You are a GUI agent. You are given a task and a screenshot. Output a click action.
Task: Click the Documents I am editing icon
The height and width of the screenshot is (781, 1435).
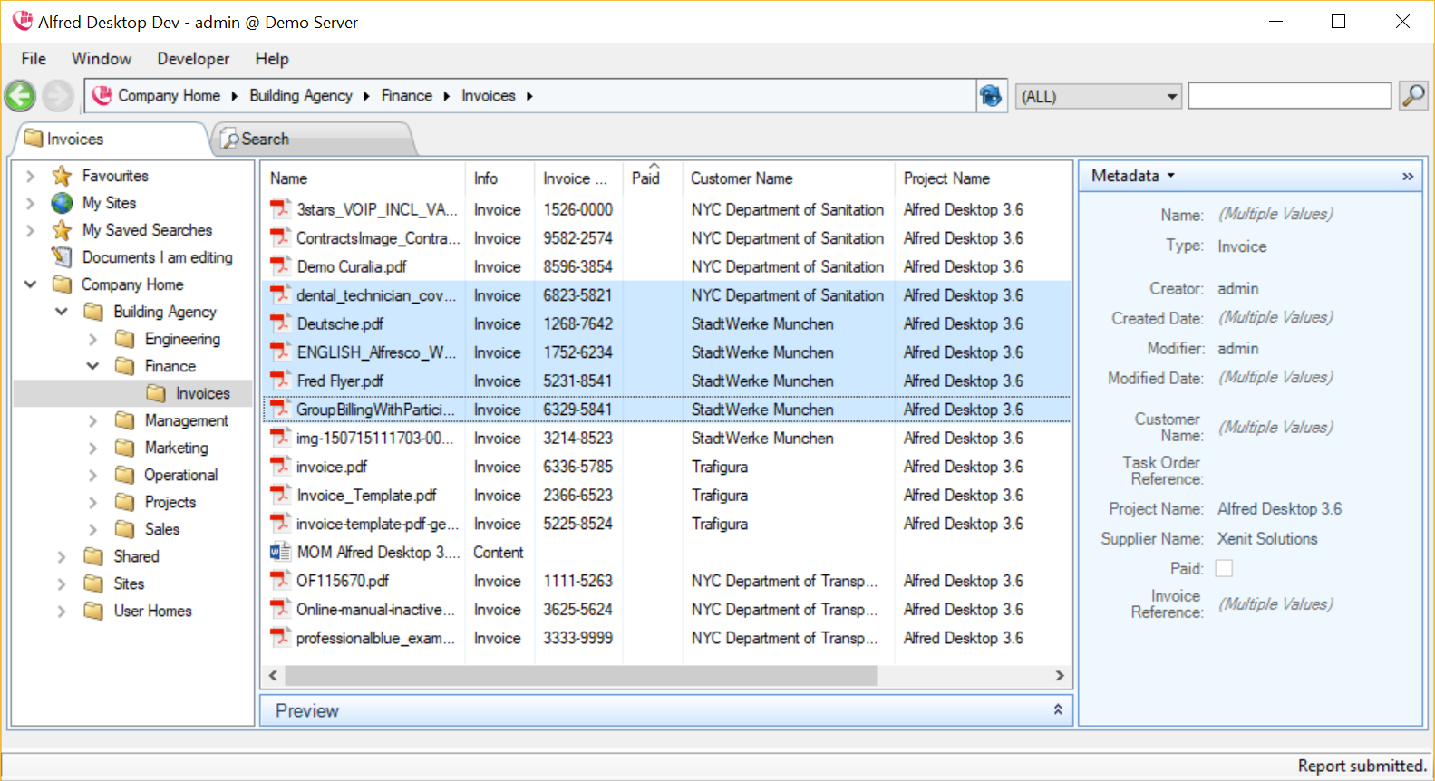[62, 257]
